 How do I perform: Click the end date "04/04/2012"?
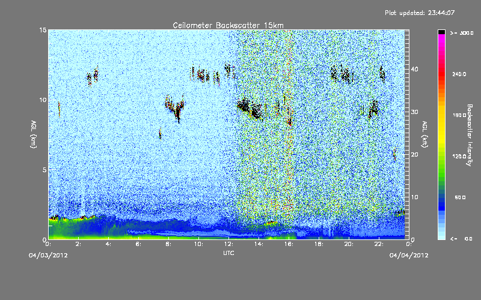[x=409, y=256]
